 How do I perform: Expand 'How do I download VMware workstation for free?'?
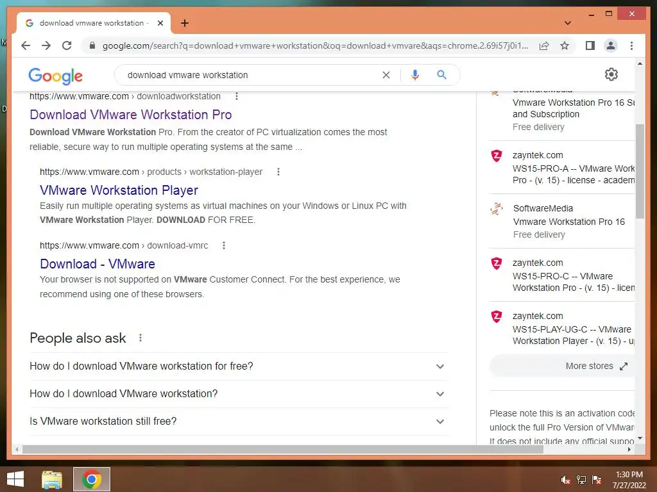(237, 366)
